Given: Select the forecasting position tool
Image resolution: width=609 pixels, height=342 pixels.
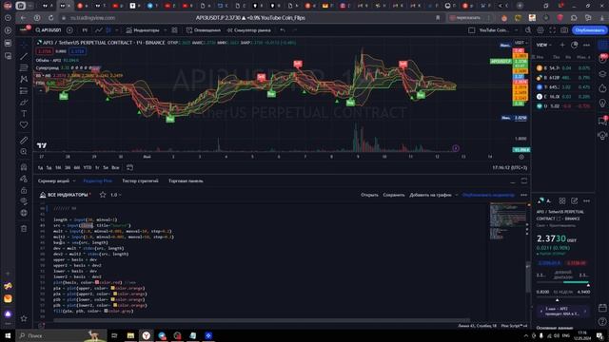Looking at the screenshot, I should coord(24,91).
